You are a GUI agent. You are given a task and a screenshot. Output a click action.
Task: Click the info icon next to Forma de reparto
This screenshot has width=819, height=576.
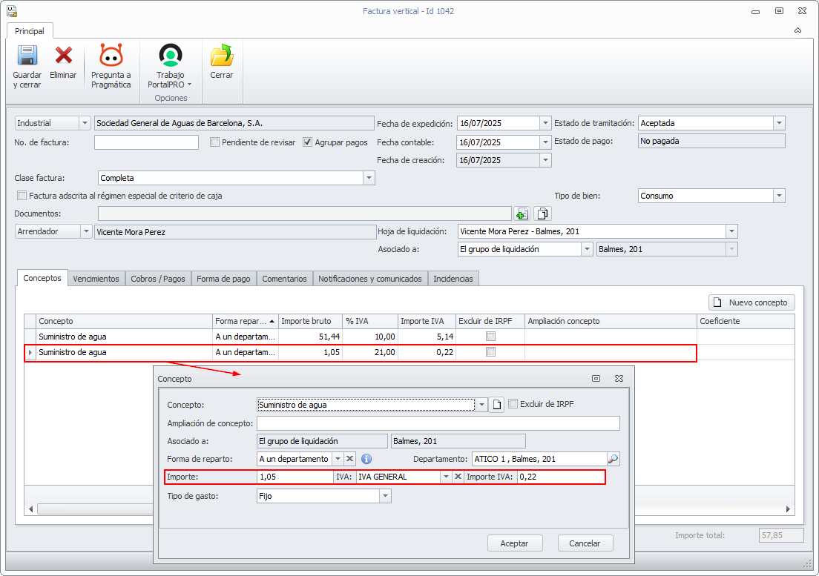(x=366, y=459)
